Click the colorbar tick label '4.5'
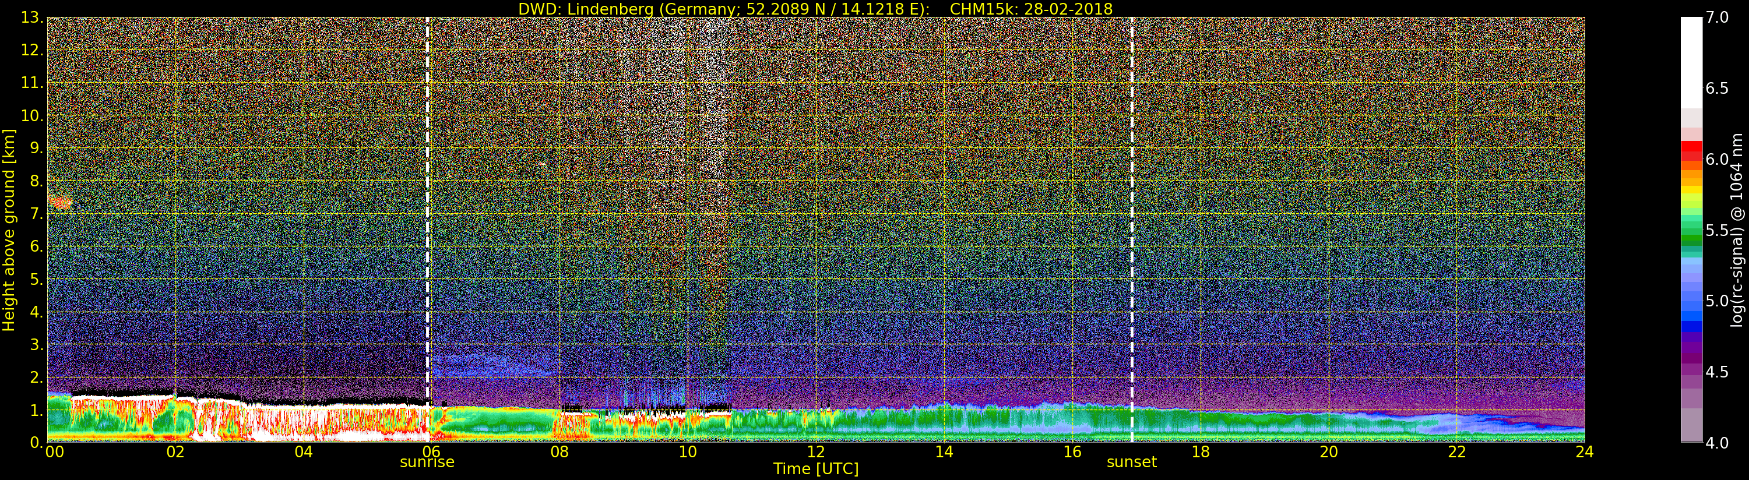Screen dimensions: 1749x480 1717,372
